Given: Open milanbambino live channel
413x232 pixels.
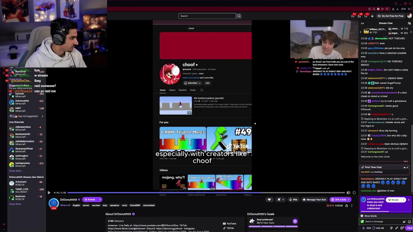Looking at the screenshot, I should [26, 128].
